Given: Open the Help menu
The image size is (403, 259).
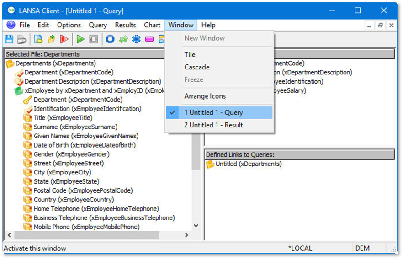Looking at the screenshot, I should pyautogui.click(x=208, y=25).
